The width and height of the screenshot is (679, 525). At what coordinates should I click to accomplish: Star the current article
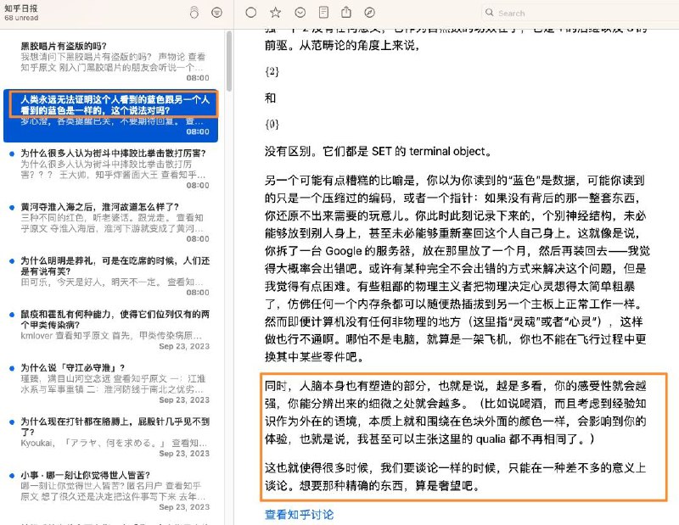point(274,13)
